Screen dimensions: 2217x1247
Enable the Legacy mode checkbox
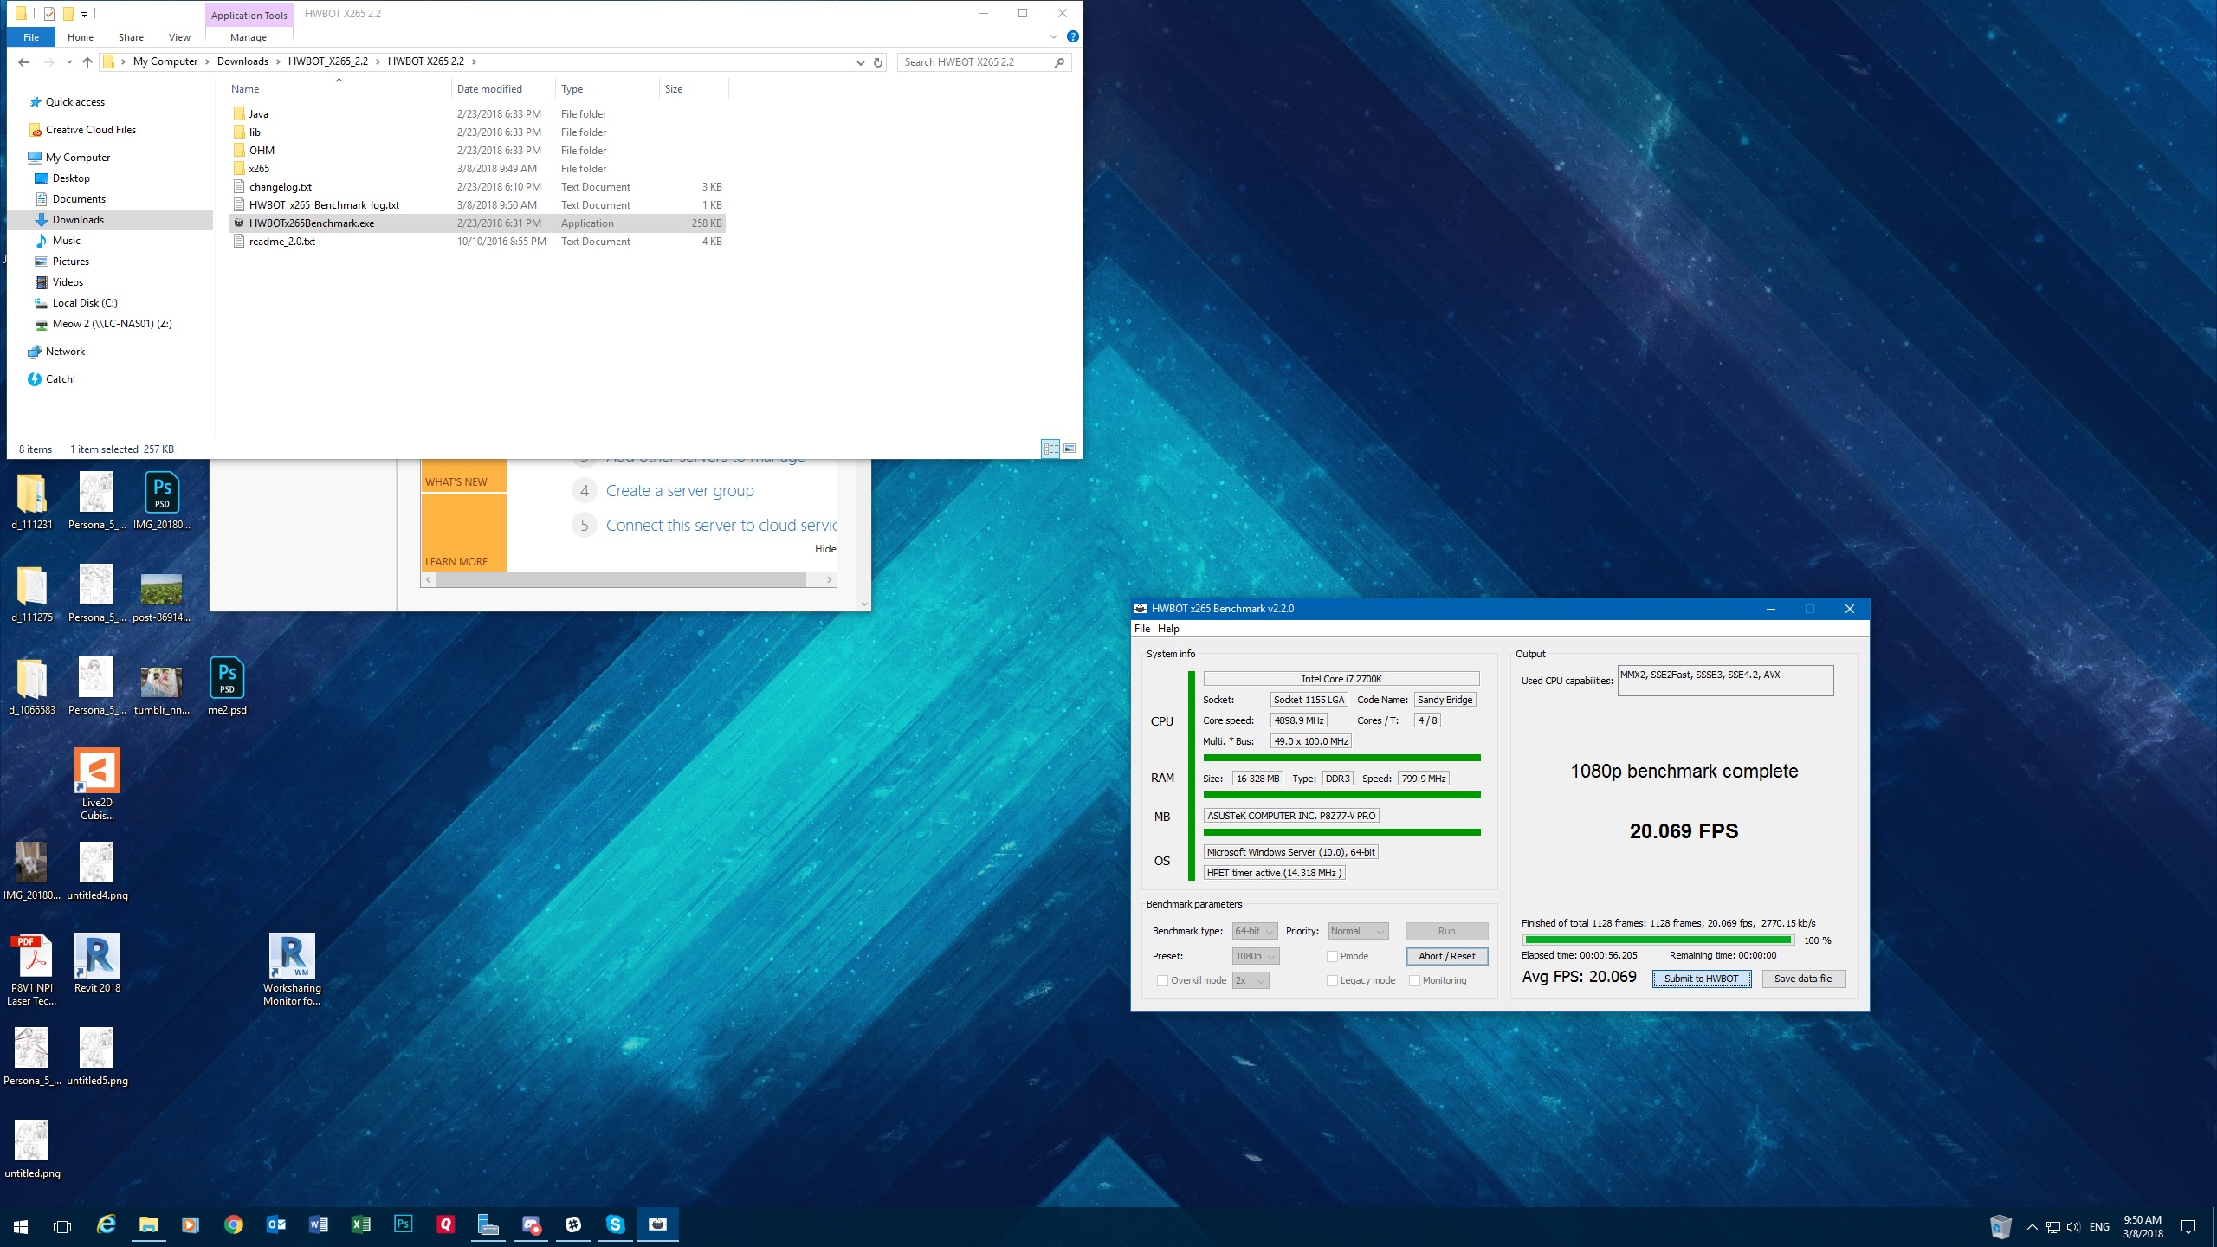click(x=1333, y=980)
